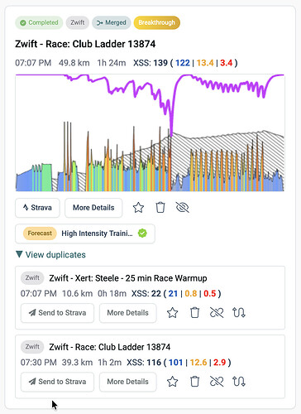Click the Completed status badge
Viewport: 301px width, 414px height.
(x=39, y=22)
